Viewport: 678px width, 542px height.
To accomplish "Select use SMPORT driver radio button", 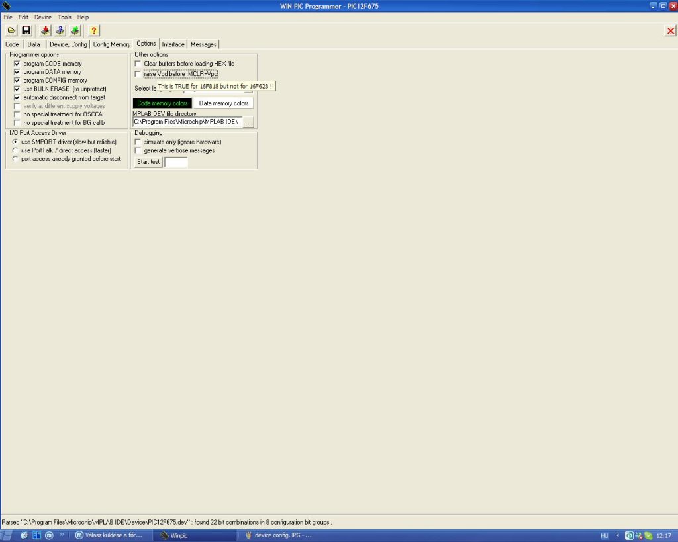I will [15, 142].
